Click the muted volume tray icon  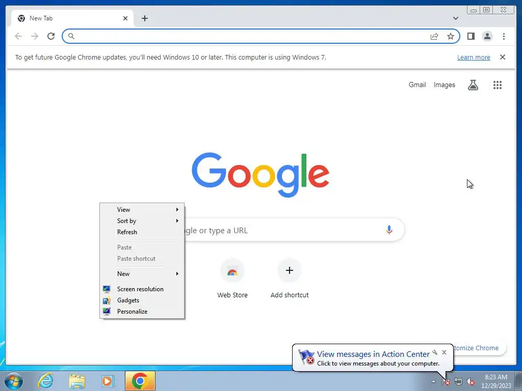click(471, 382)
